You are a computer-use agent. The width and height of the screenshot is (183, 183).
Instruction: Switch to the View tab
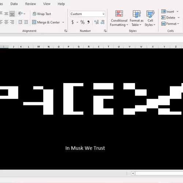pyautogui.click(x=47, y=4)
